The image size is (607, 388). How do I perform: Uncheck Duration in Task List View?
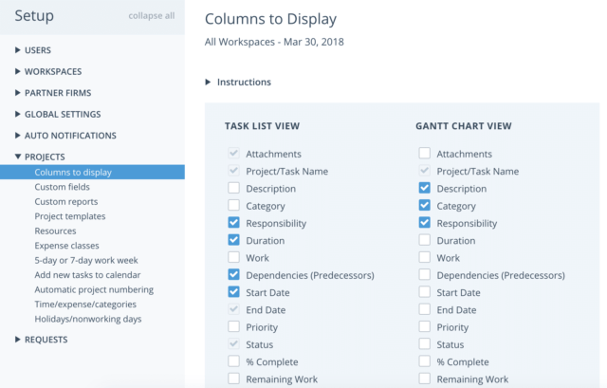234,240
